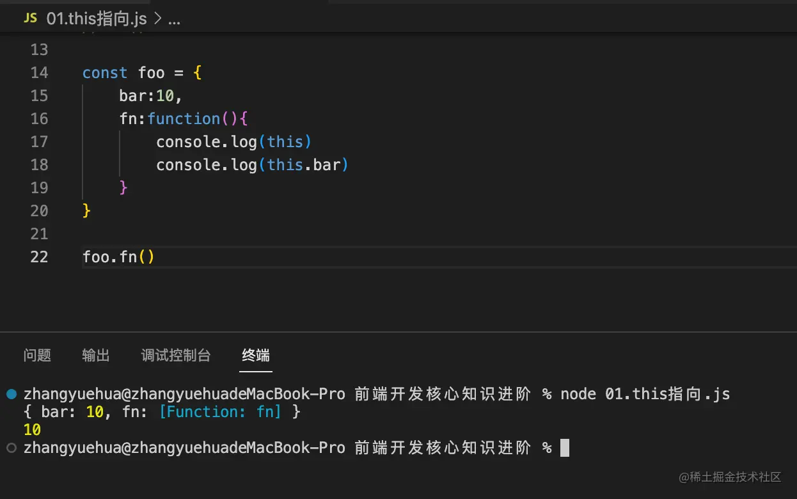
Task: Click the hollow circle marker at the last prompt
Action: click(x=11, y=448)
